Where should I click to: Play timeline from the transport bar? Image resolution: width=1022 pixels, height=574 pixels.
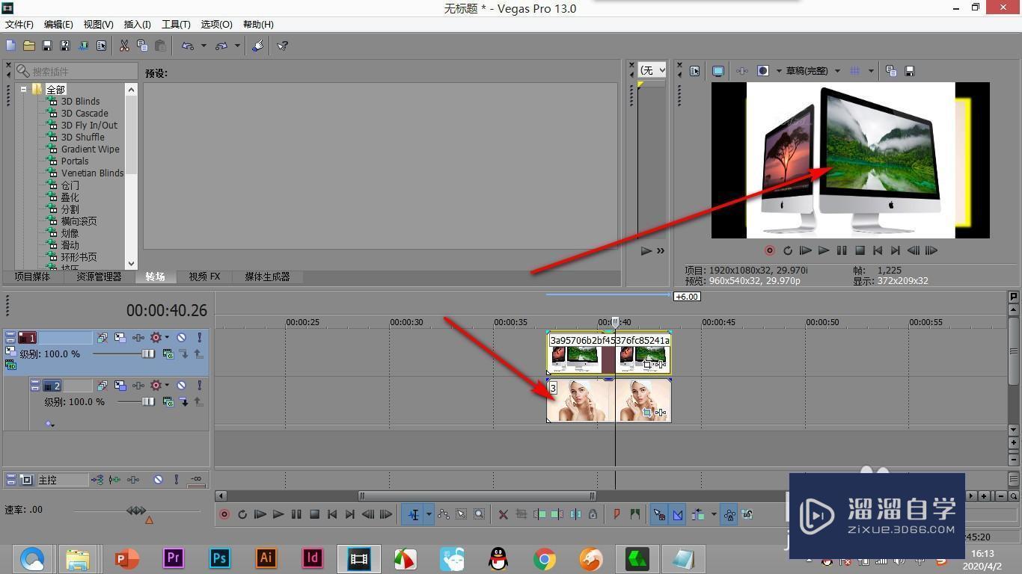coord(278,514)
